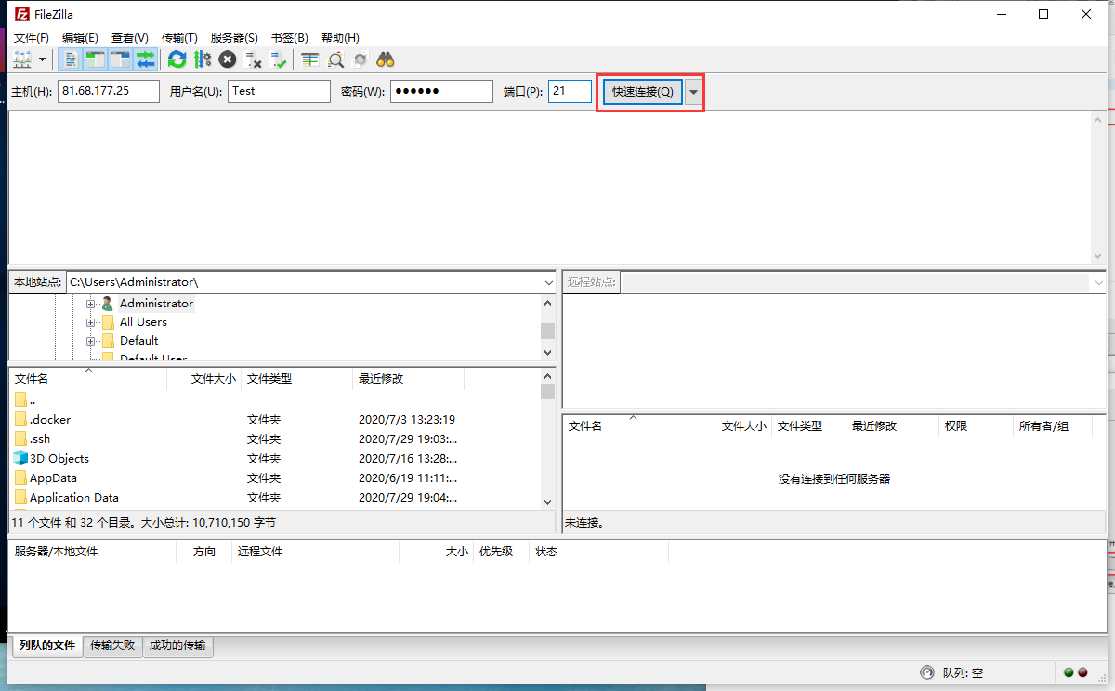Open the Site Manager icon

(x=22, y=59)
